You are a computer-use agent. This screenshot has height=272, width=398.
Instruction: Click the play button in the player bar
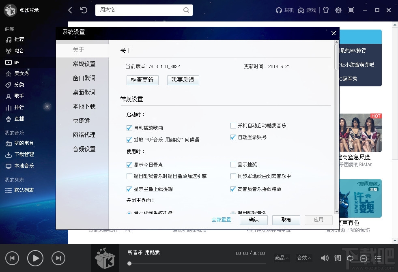click(35, 258)
